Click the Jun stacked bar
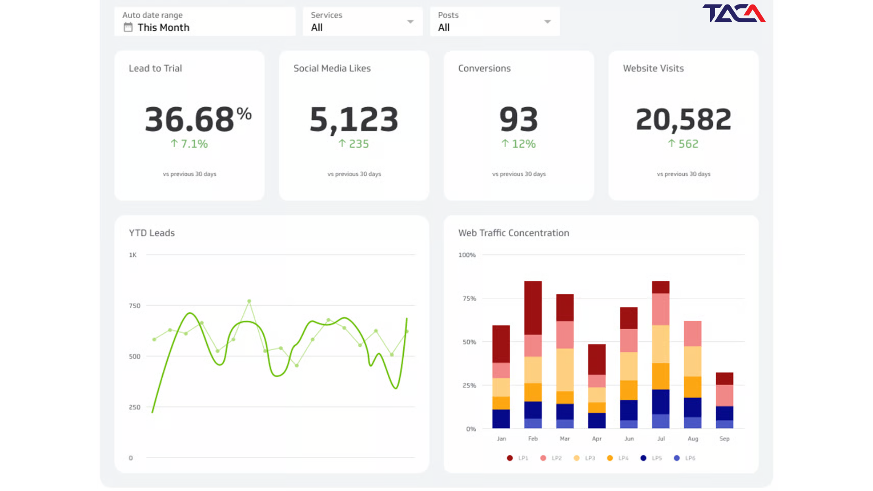873x491 pixels. click(x=629, y=368)
